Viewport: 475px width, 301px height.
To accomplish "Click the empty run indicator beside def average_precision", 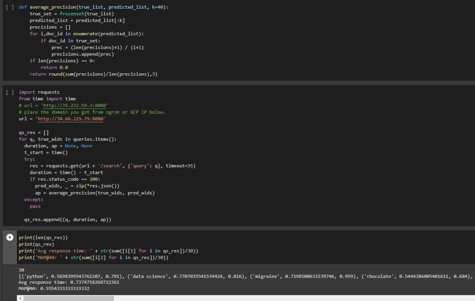I will coord(9,7).
